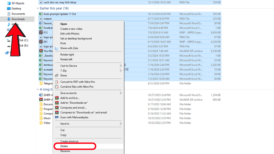Click Excel icon of Auto prompt Update file
274x154 pixels.
point(41,14)
